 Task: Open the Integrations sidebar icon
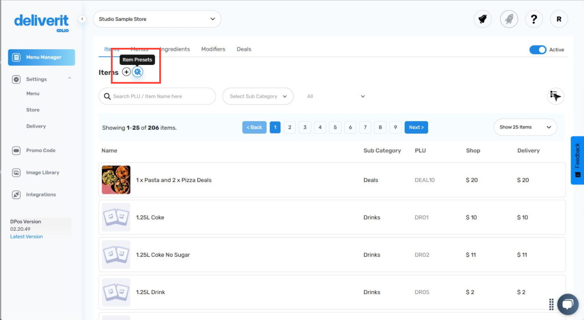(16, 194)
